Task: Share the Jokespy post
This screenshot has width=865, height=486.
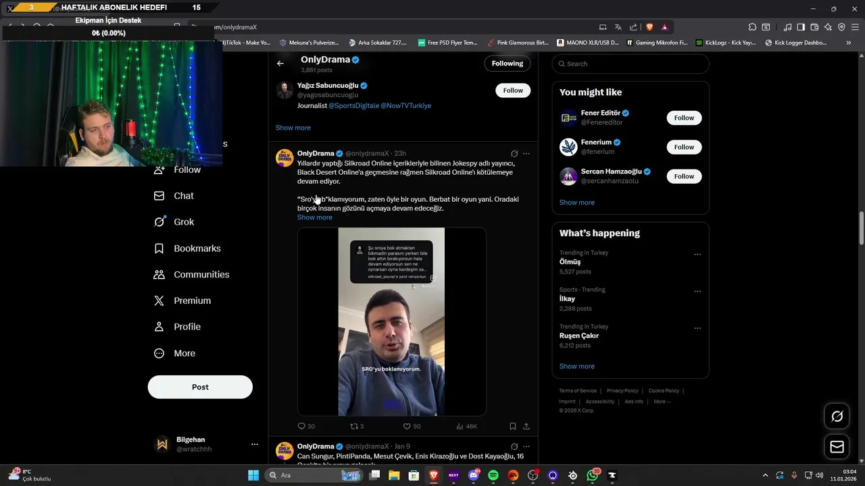Action: point(526,427)
